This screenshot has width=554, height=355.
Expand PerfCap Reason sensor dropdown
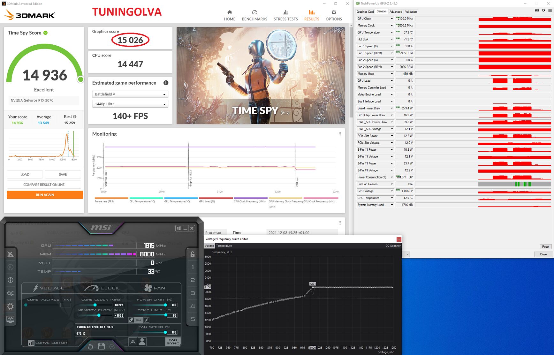(x=392, y=184)
